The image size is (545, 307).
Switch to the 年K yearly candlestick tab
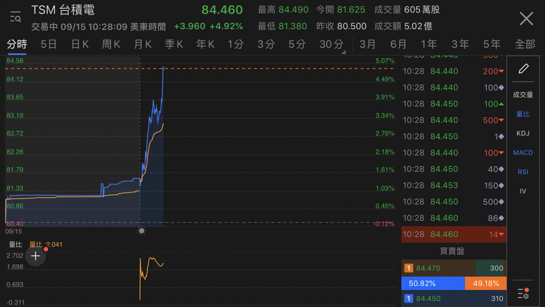pyautogui.click(x=205, y=44)
